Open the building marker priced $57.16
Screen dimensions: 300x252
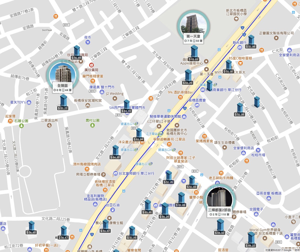(132, 233)
